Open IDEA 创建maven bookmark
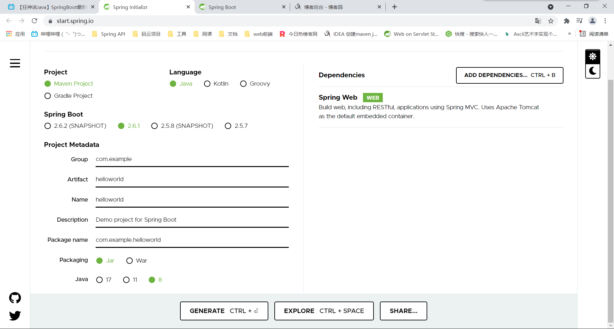This screenshot has width=614, height=329. click(x=351, y=34)
